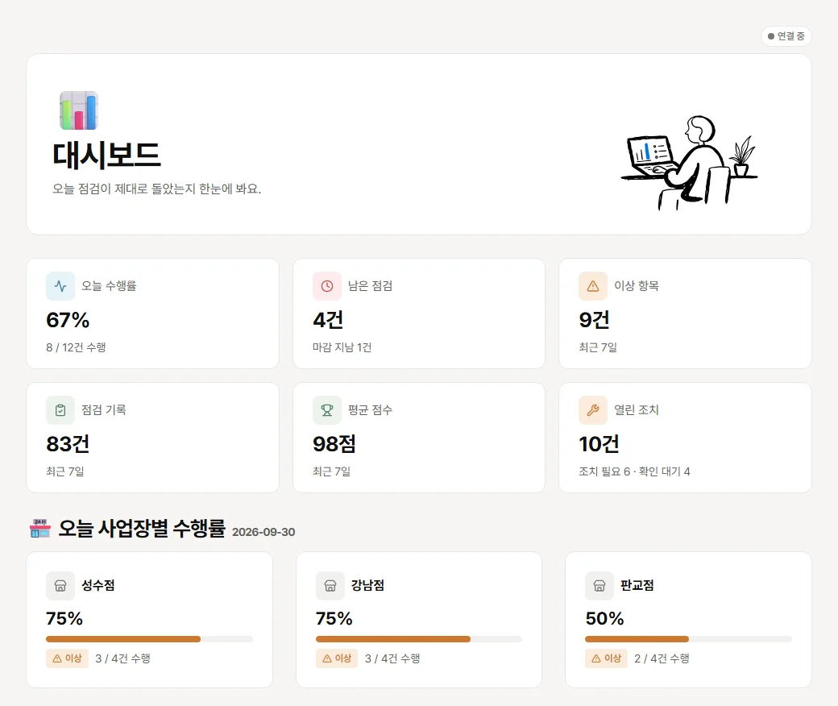Viewport: 838px width, 706px height.
Task: Click the 남은 점검 card label
Action: coord(370,286)
